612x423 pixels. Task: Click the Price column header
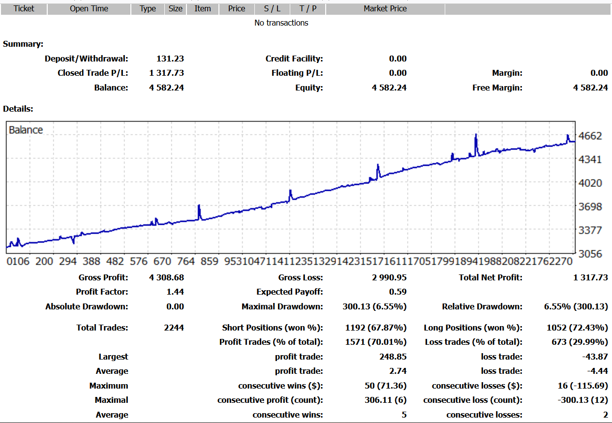(x=237, y=9)
